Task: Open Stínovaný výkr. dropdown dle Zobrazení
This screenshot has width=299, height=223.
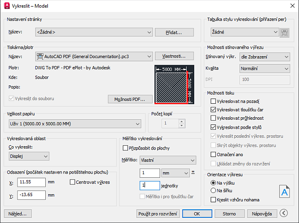Action: [265, 57]
